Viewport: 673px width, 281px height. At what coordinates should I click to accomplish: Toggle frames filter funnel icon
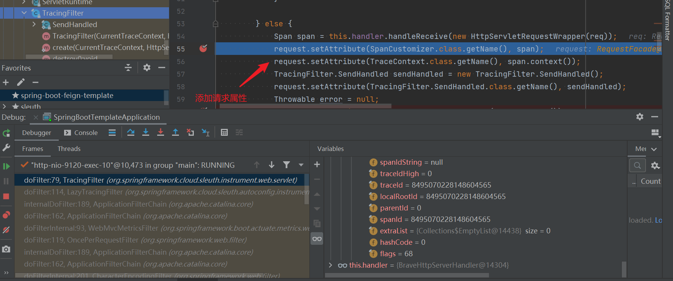coord(287,165)
